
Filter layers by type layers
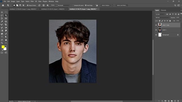coord(173,14)
